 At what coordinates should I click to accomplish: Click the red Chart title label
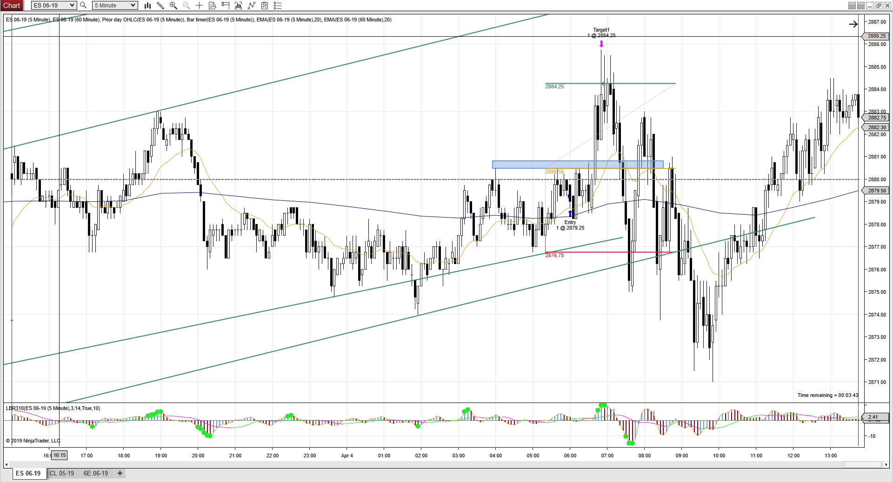[12, 5]
